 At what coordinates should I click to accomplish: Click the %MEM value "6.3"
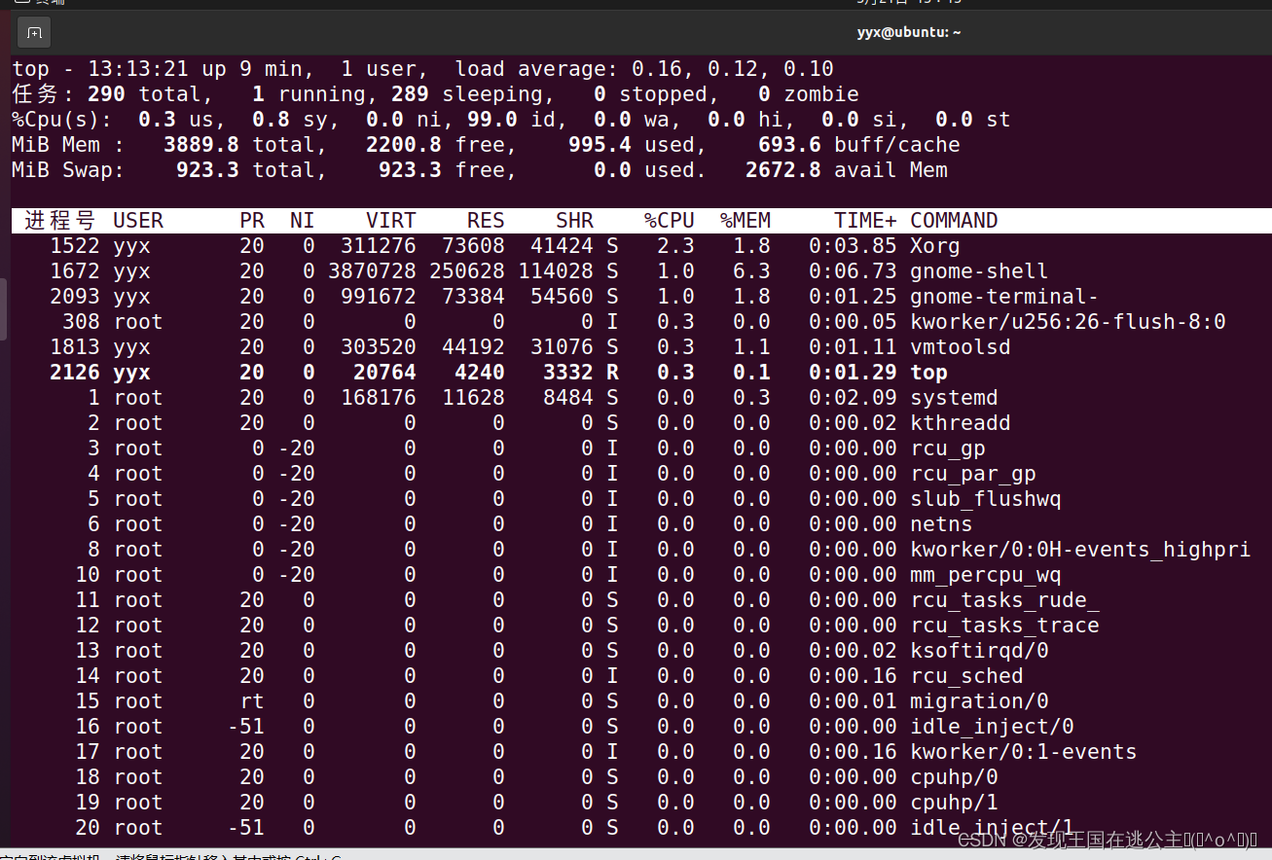(x=751, y=271)
